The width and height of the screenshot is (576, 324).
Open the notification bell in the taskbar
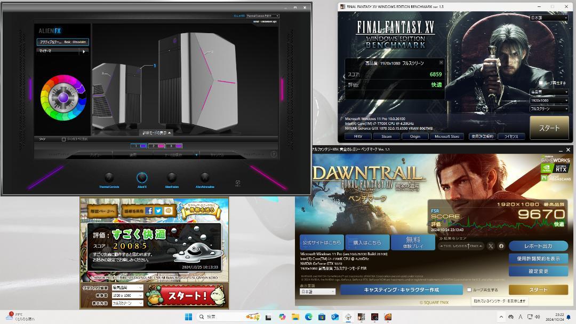(569, 317)
